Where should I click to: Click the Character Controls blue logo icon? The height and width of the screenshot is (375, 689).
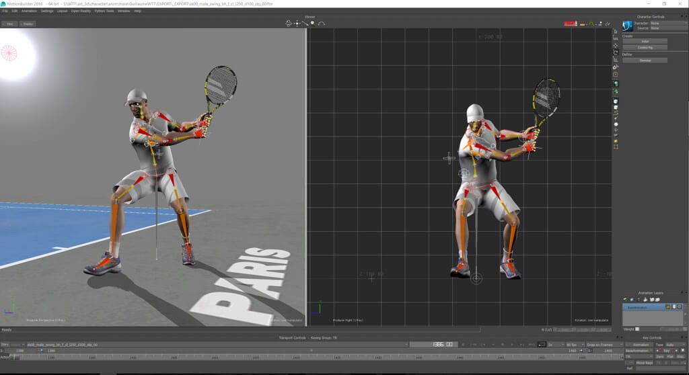tap(628, 26)
